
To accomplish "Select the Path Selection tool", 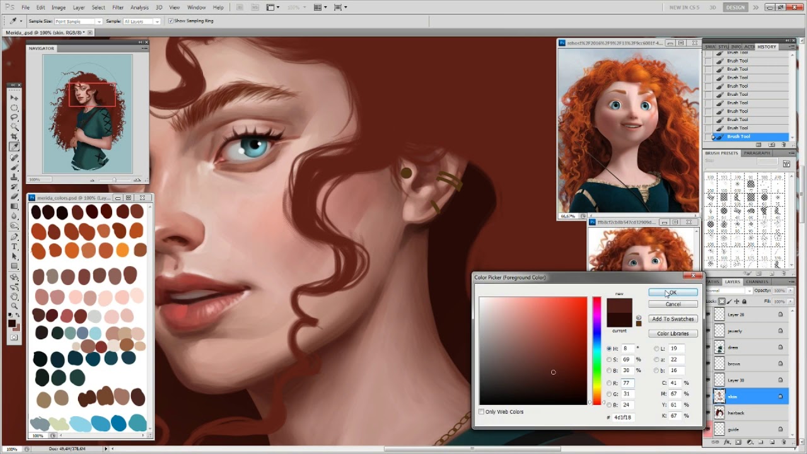I will point(14,256).
